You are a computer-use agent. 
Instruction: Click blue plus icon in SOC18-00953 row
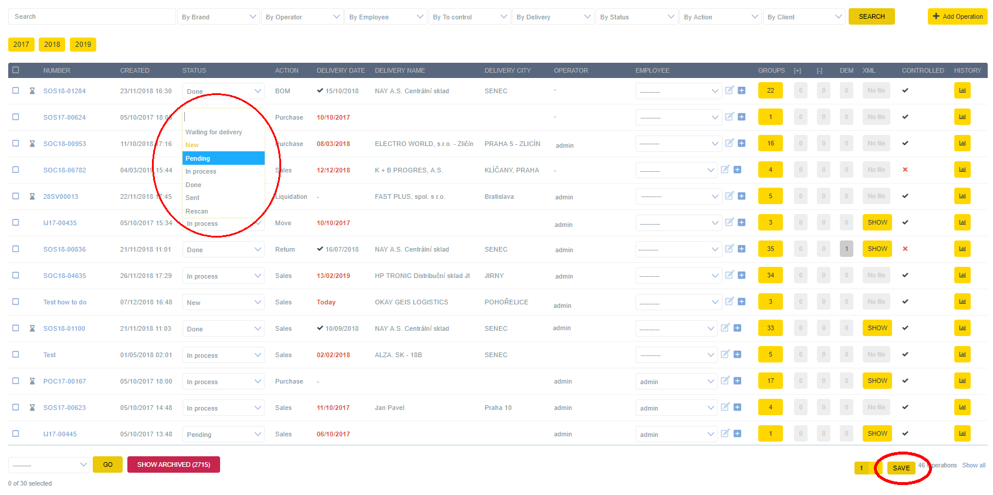(x=741, y=143)
